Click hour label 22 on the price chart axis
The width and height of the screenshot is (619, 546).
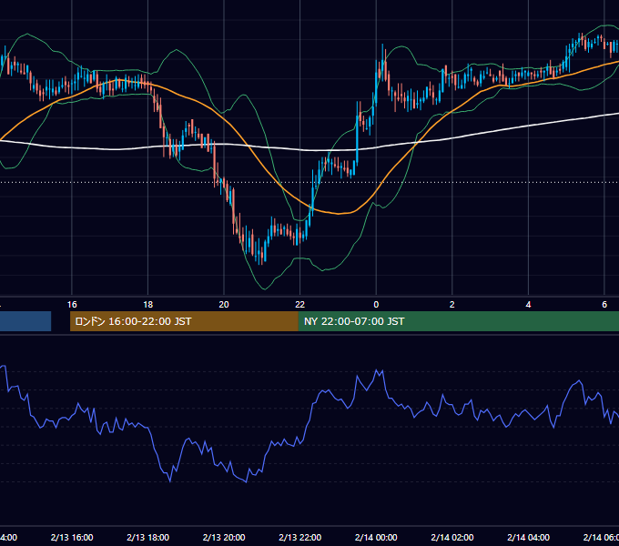click(x=300, y=305)
